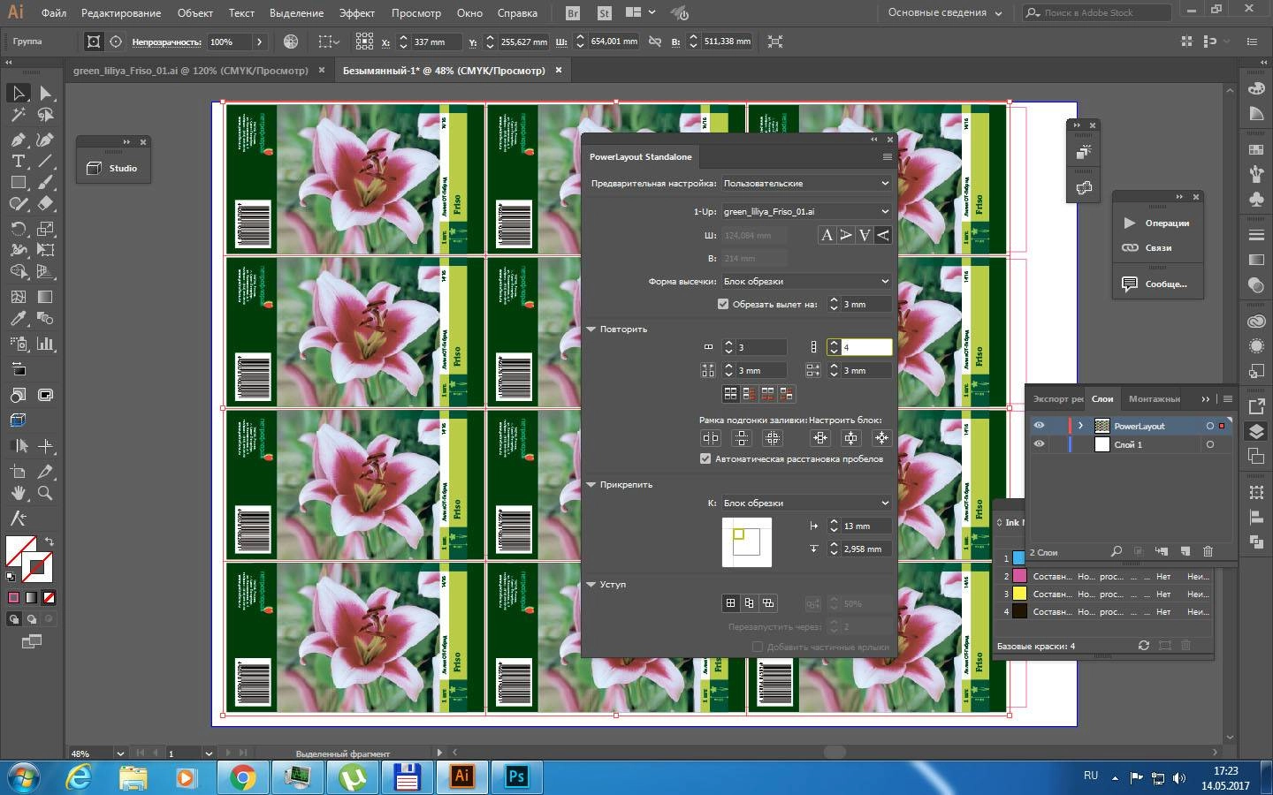Select the Zoom tool
The image size is (1273, 795).
[x=45, y=493]
